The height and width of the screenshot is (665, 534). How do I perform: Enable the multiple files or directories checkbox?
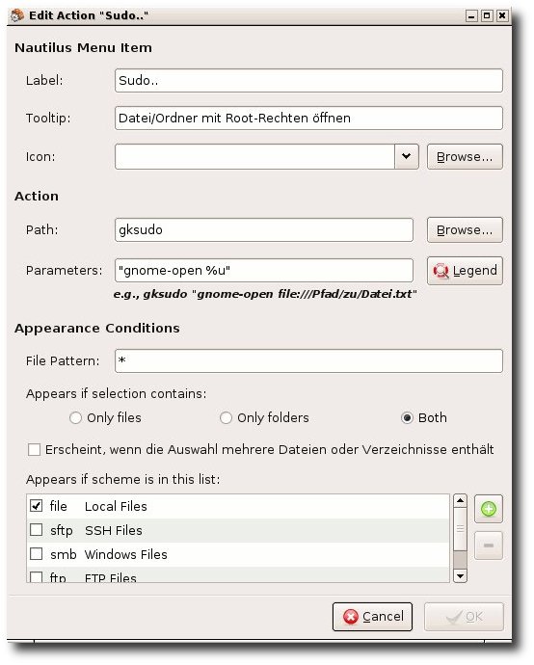click(34, 449)
